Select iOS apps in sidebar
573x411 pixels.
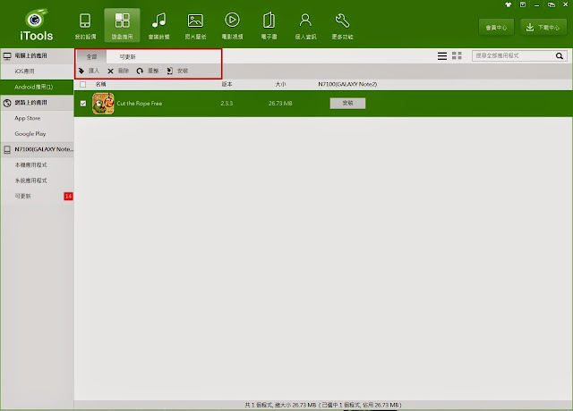[37, 71]
